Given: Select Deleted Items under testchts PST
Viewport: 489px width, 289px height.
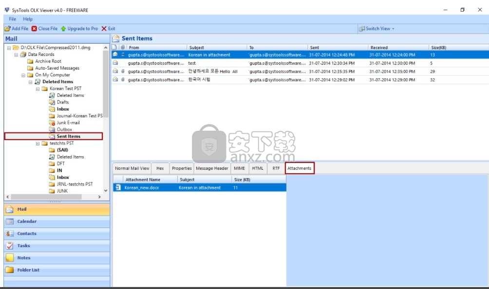Looking at the screenshot, I should pos(70,157).
